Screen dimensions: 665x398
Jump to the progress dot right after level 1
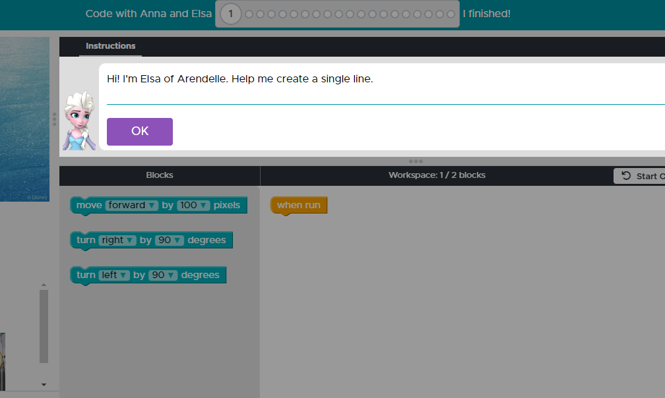[x=249, y=14]
